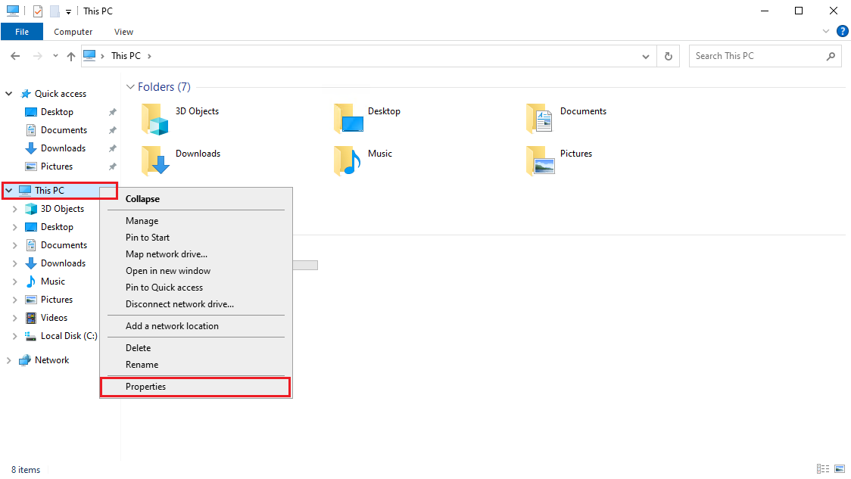Open the Documents folder icon in Folders
Image resolution: width=851 pixels, height=479 pixels.
point(540,119)
